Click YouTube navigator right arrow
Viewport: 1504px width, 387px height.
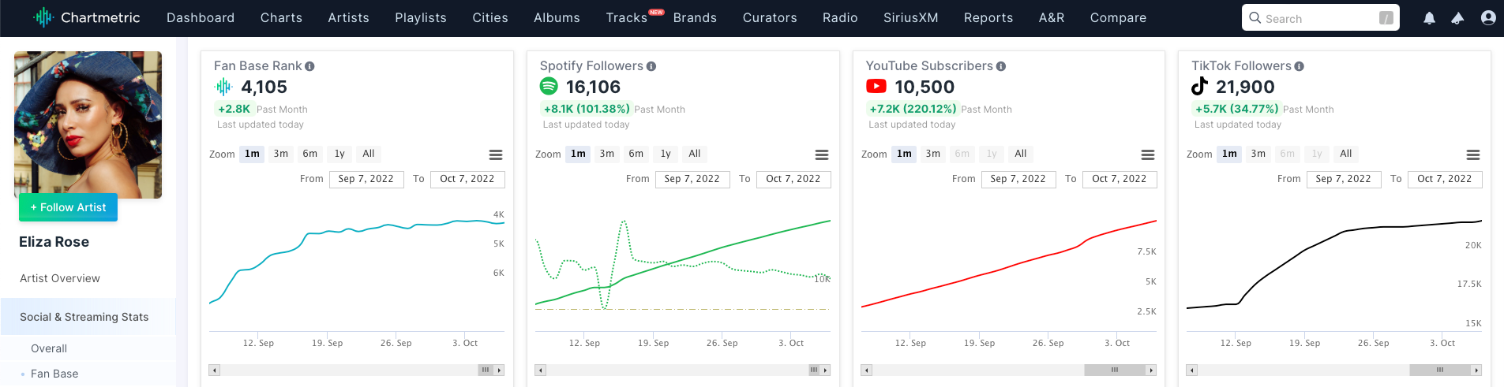tap(1151, 370)
